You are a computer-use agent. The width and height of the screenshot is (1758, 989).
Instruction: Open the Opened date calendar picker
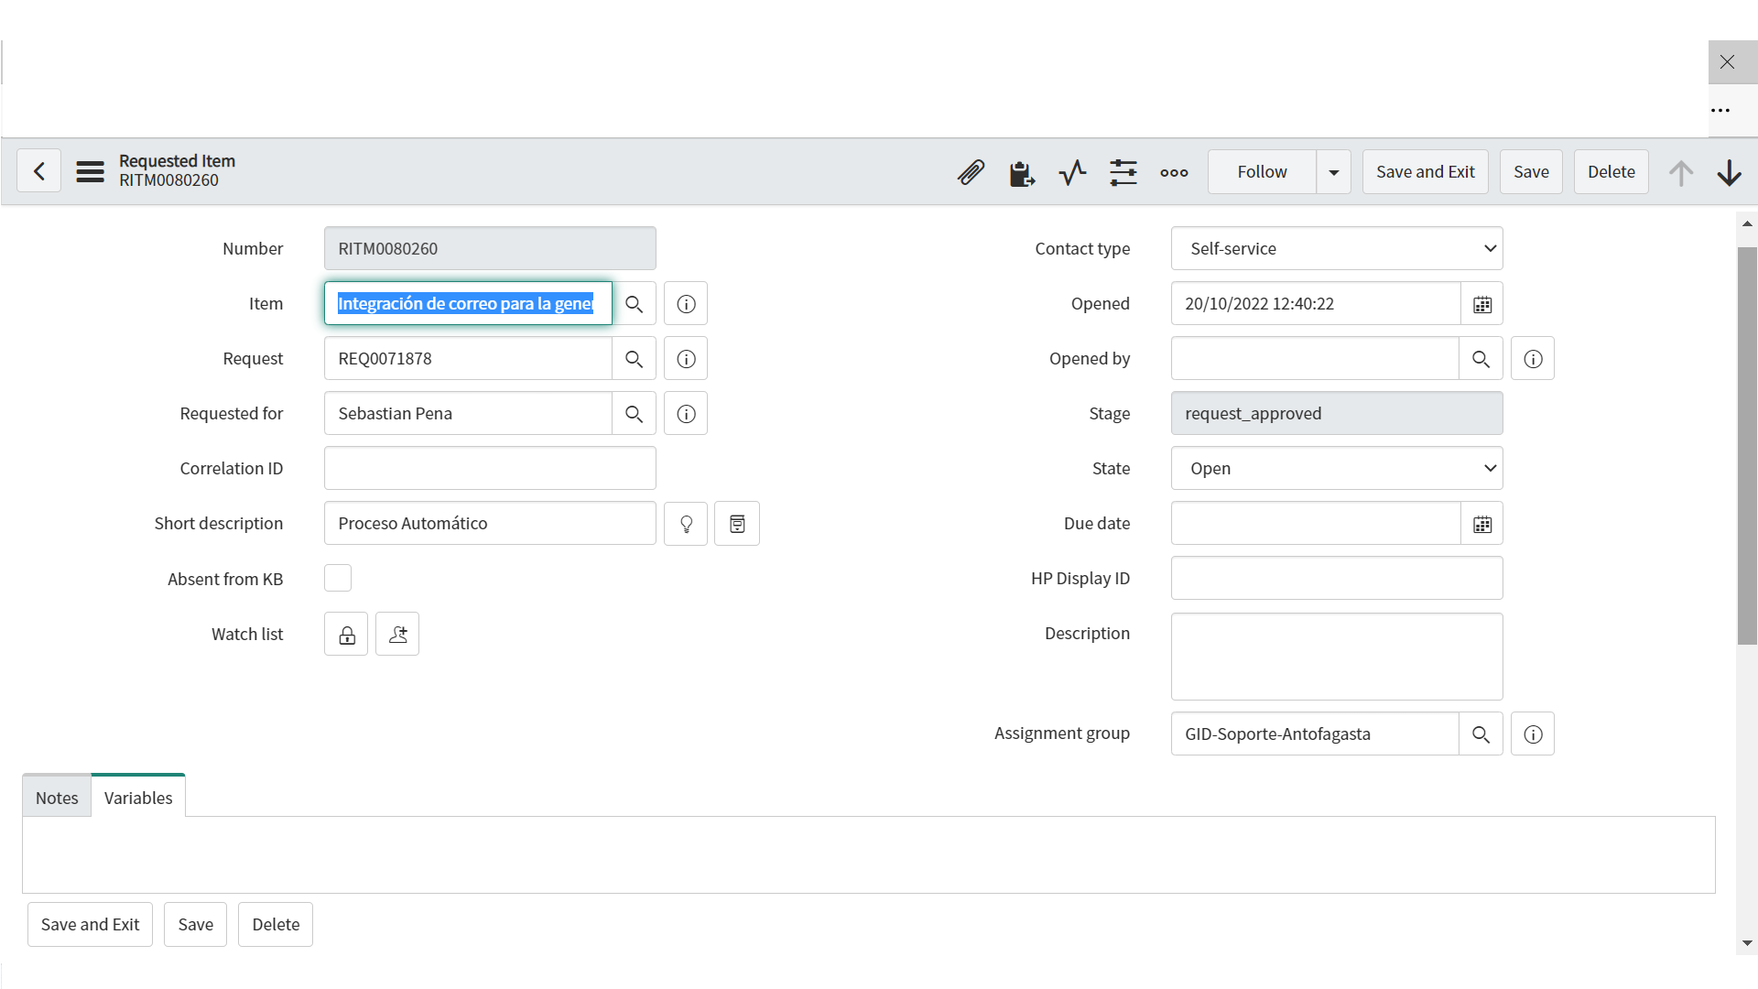tap(1481, 303)
